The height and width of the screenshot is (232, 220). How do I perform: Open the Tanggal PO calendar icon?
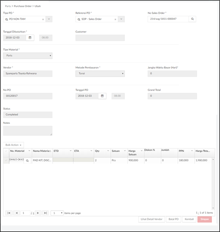[102, 96]
